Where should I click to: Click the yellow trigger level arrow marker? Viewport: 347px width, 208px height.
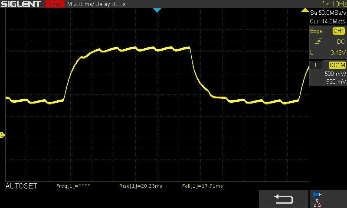tap(305, 10)
